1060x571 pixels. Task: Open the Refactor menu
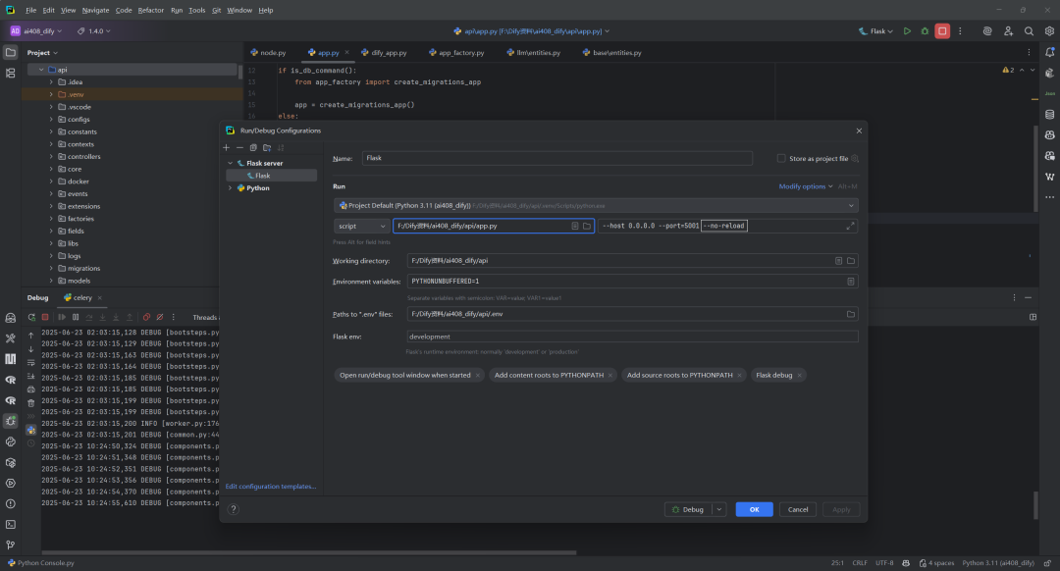(151, 10)
